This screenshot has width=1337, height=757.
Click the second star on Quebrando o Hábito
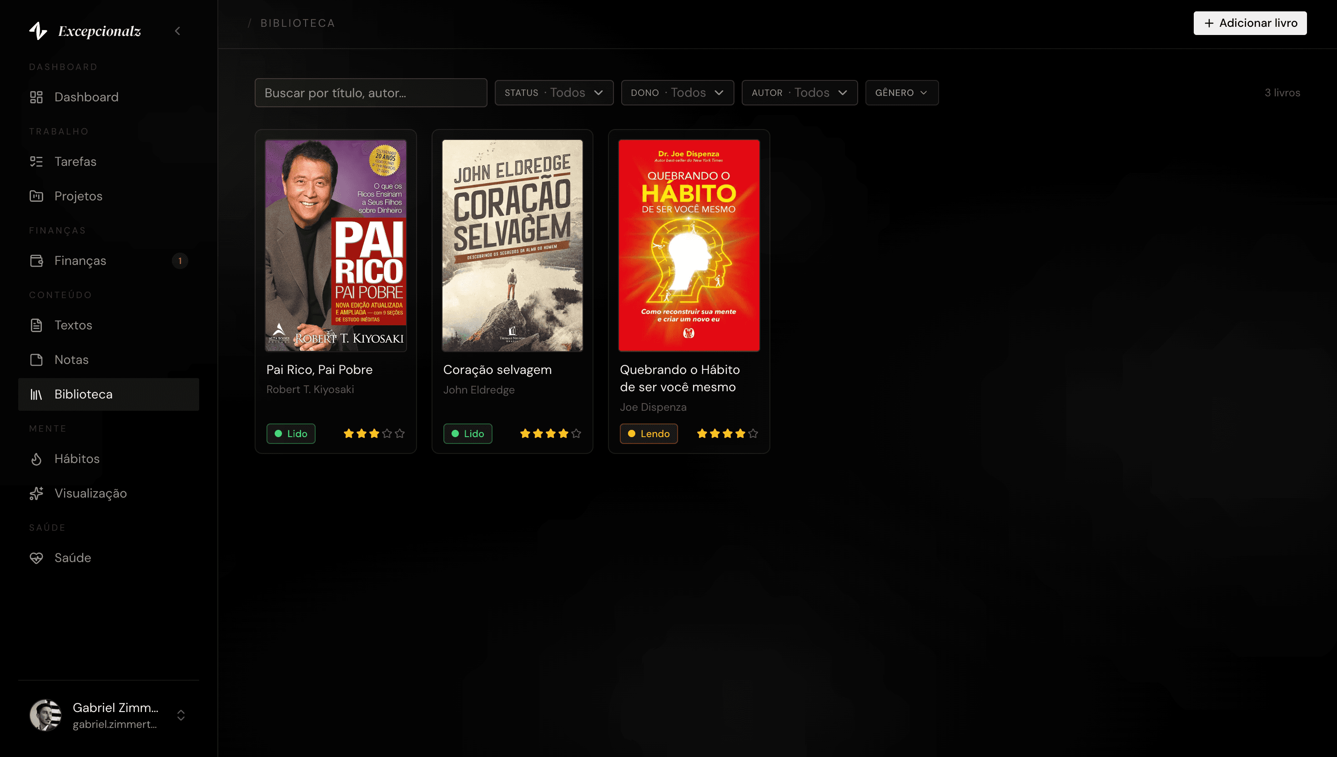click(x=715, y=433)
